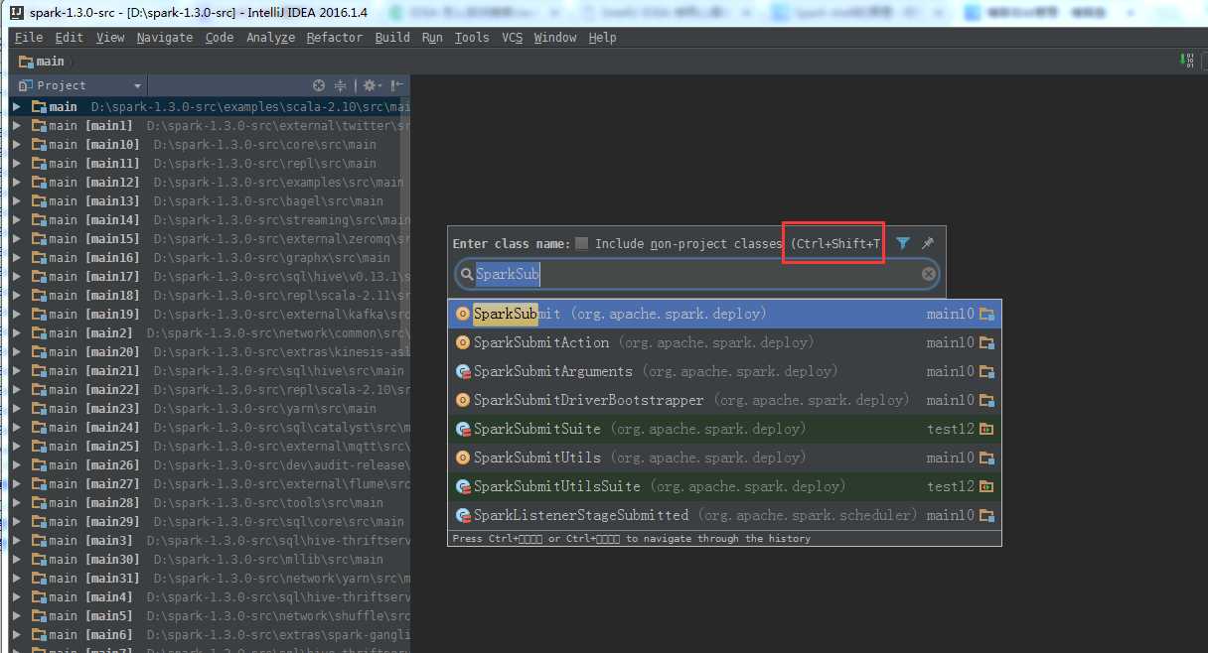
Task: Select main [main27] flume module row
Action: (x=210, y=483)
